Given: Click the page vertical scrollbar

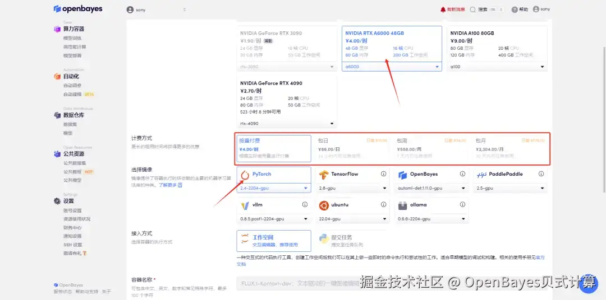Looking at the screenshot, I should [604, 120].
